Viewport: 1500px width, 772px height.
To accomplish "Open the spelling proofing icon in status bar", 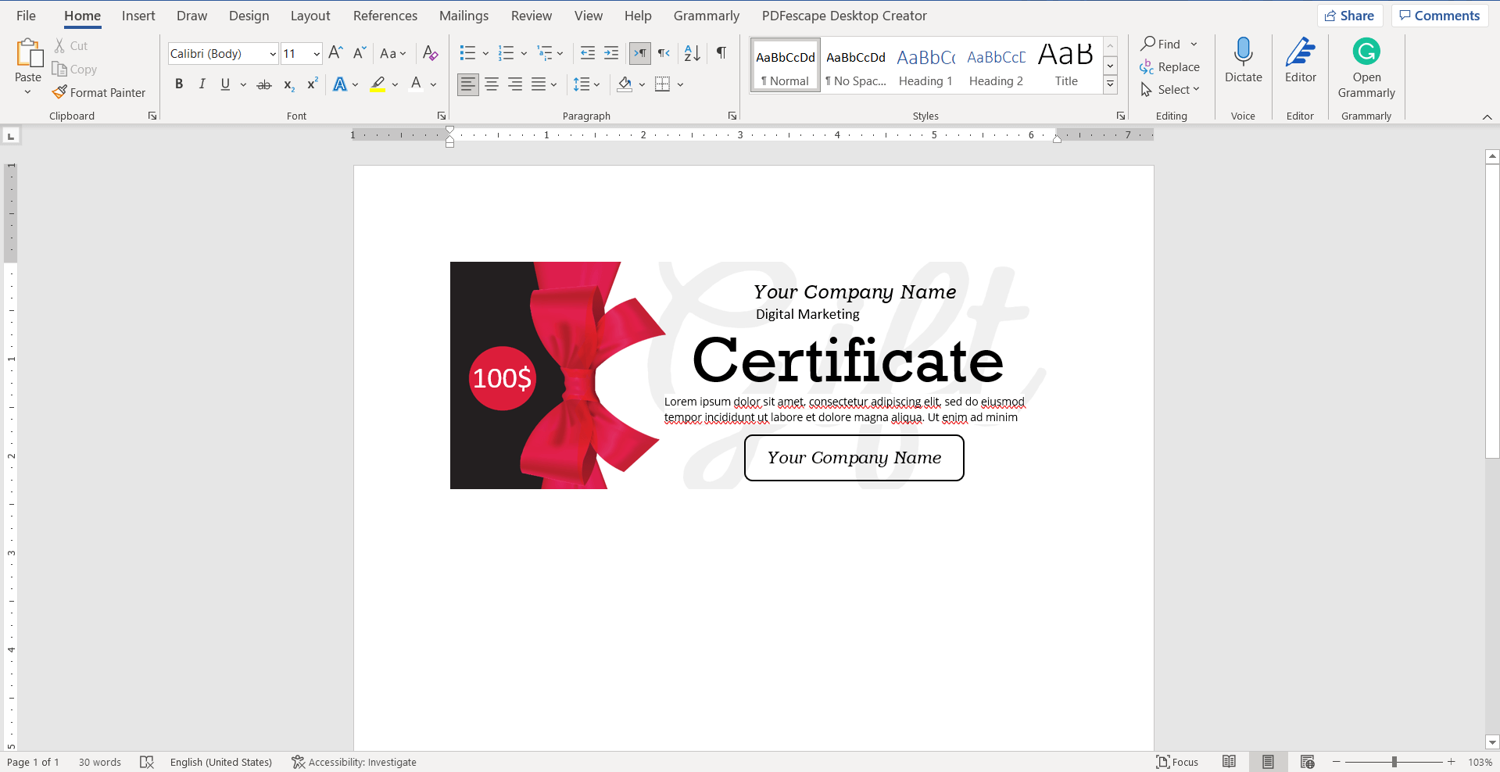I will (x=146, y=762).
